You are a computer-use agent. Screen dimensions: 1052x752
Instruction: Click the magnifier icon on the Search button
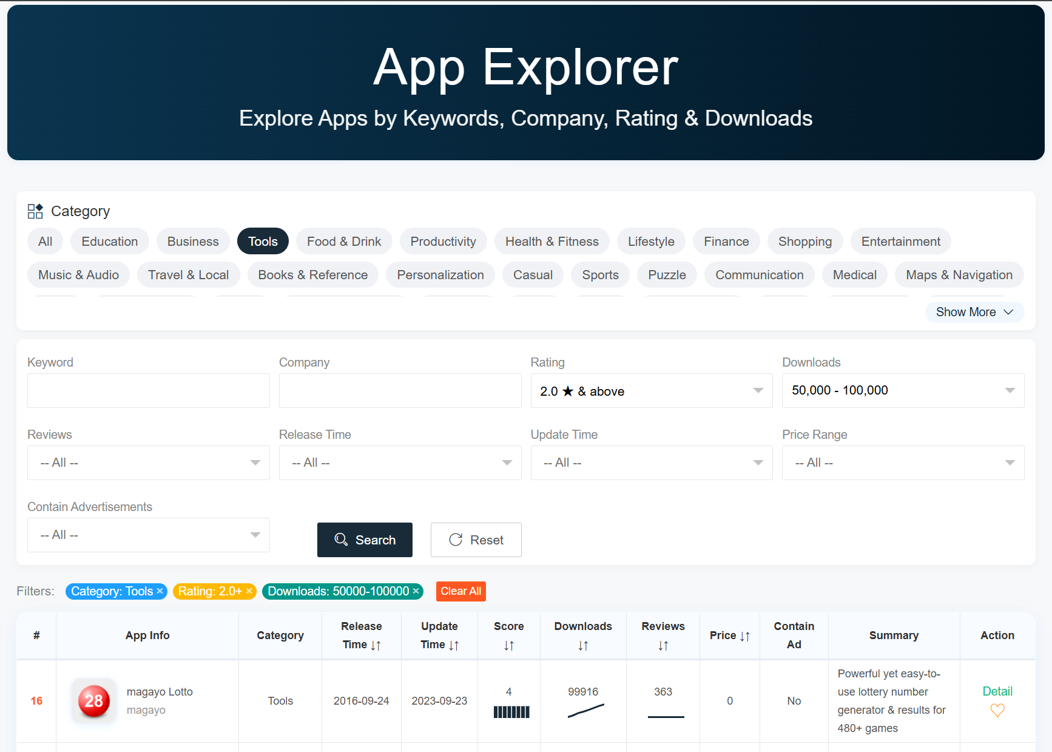point(341,540)
